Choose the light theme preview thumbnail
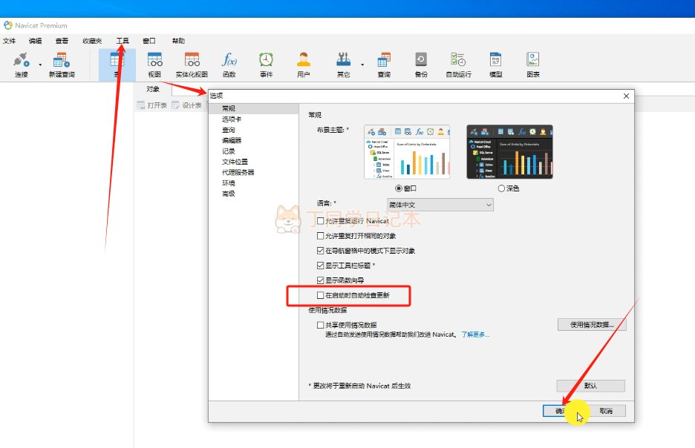The image size is (695, 448). pyautogui.click(x=407, y=152)
